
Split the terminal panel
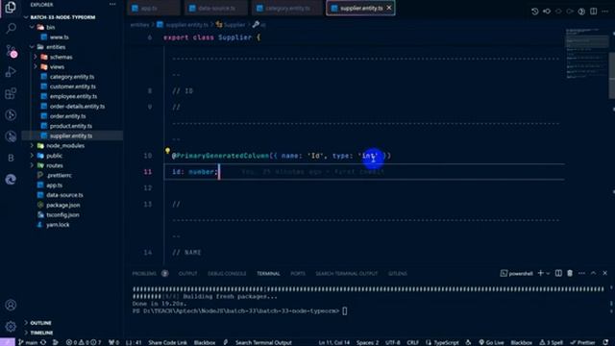(558, 273)
